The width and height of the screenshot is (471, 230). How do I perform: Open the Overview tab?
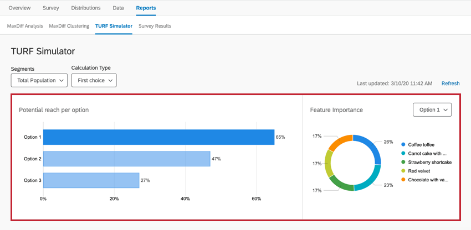[20, 8]
